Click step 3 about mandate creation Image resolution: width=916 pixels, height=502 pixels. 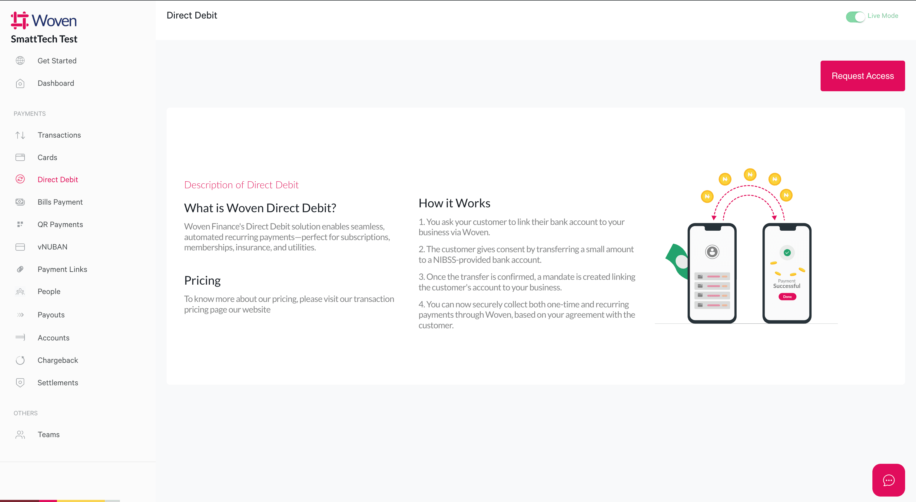pos(527,282)
